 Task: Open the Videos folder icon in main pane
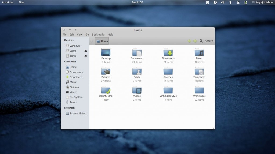pyautogui.click(x=137, y=90)
